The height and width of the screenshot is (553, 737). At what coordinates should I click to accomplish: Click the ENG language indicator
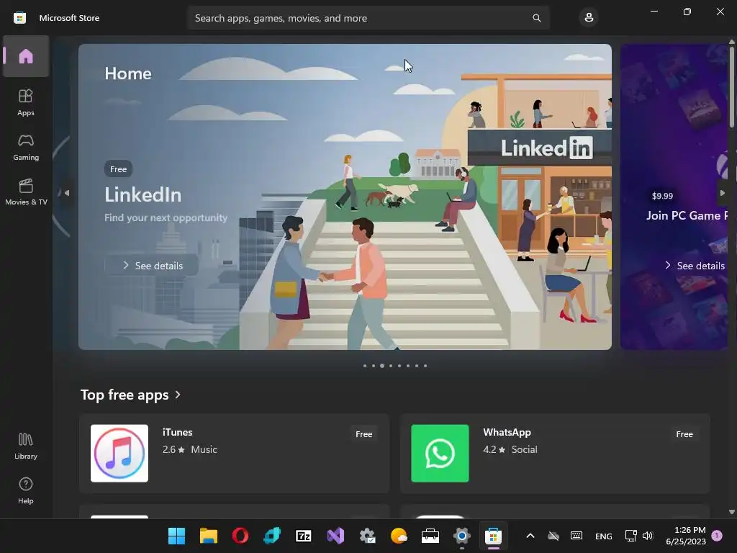(x=604, y=536)
